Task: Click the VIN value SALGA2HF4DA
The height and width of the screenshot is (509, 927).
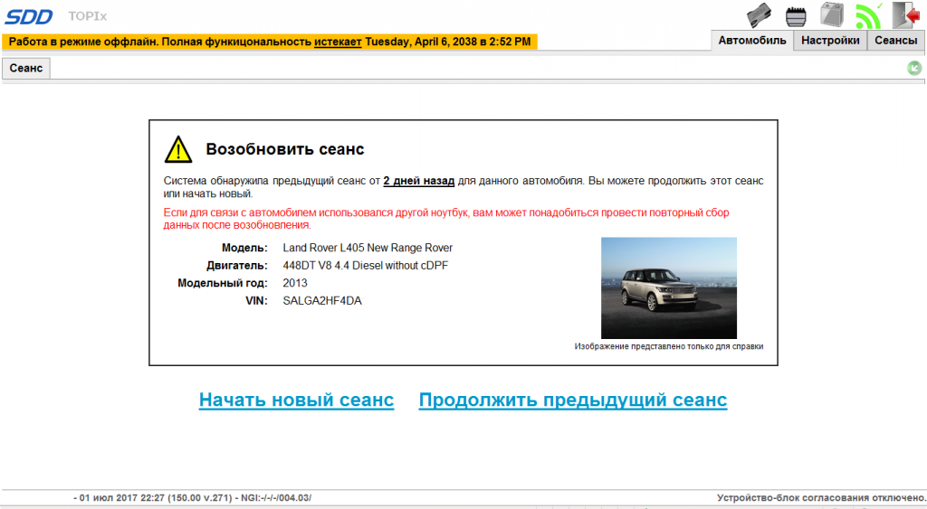Action: pyautogui.click(x=322, y=300)
